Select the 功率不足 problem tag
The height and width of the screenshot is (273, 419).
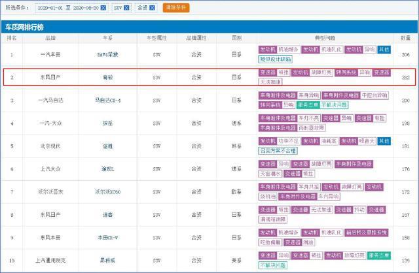pos(288,141)
